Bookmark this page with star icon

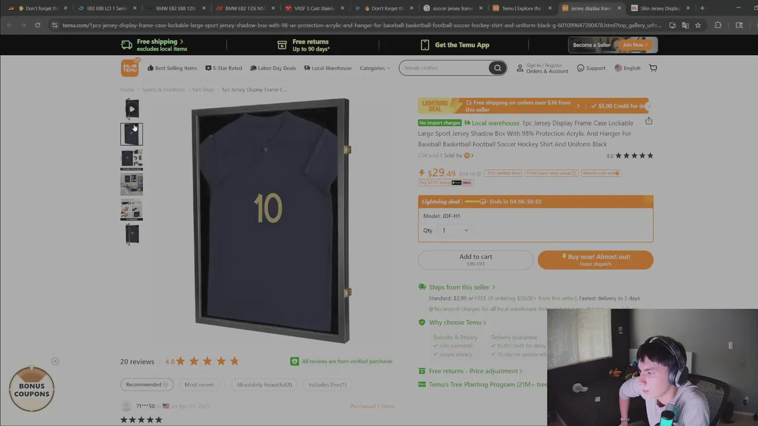(x=698, y=25)
